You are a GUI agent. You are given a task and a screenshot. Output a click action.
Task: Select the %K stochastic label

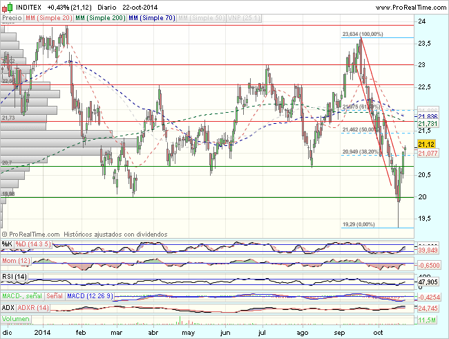click(x=7, y=244)
